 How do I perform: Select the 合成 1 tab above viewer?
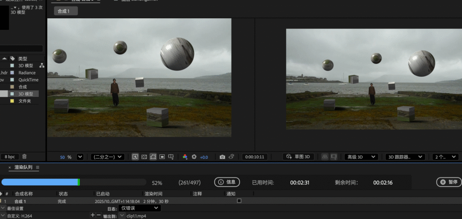tap(65, 11)
